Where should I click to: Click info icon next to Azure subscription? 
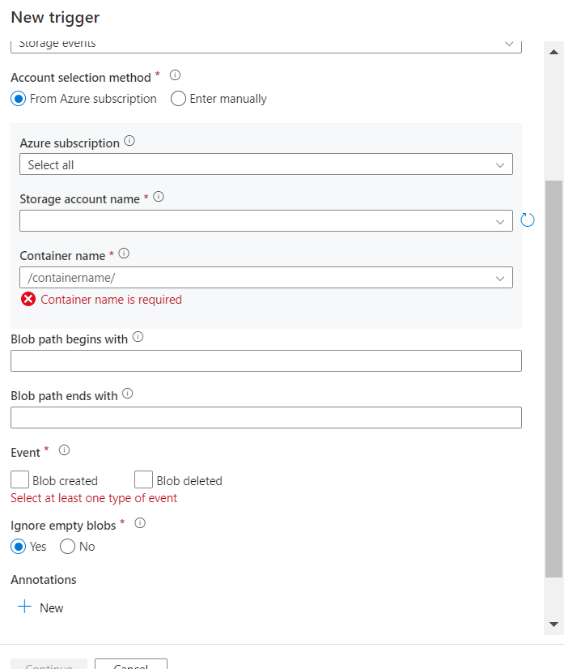tap(129, 141)
